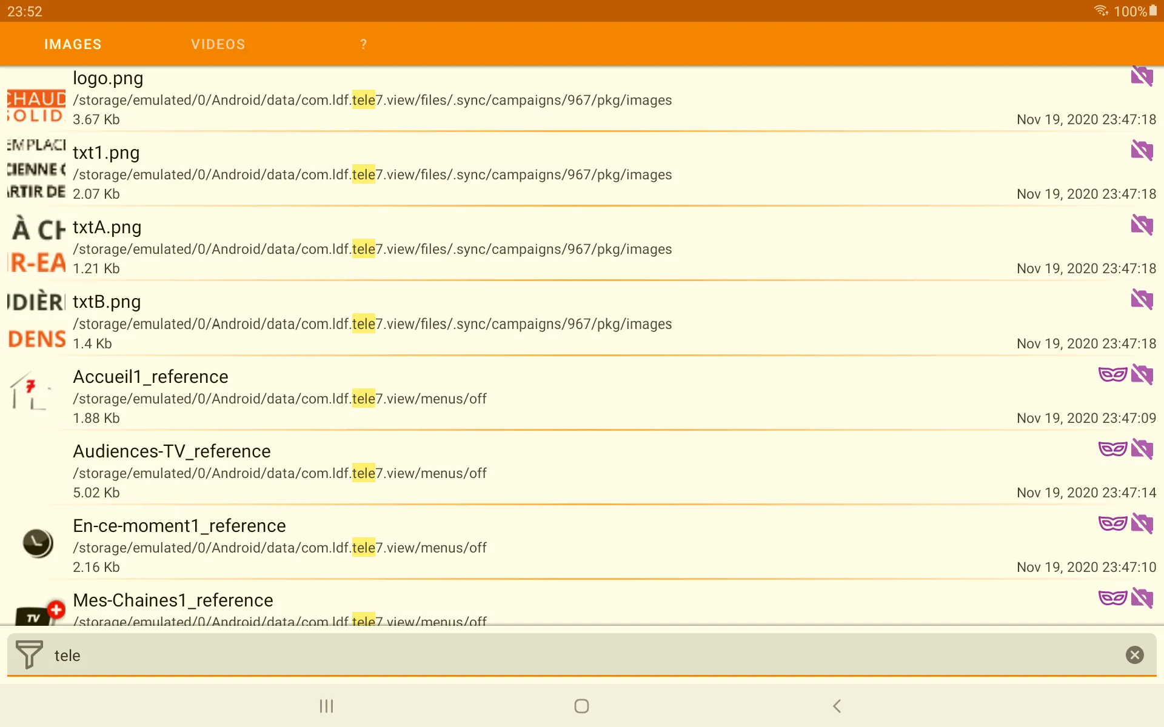Tap the mask icon on Mes-Chaines1_reference row
The width and height of the screenshot is (1164, 727).
tap(1112, 598)
